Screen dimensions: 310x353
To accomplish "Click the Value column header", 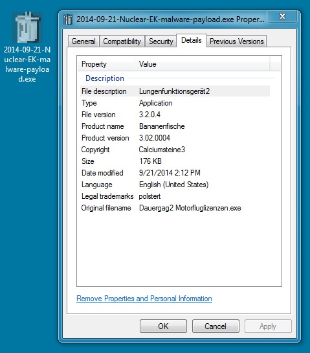I will point(202,64).
